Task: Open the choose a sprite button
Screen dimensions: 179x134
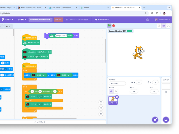Action: (x=155, y=120)
